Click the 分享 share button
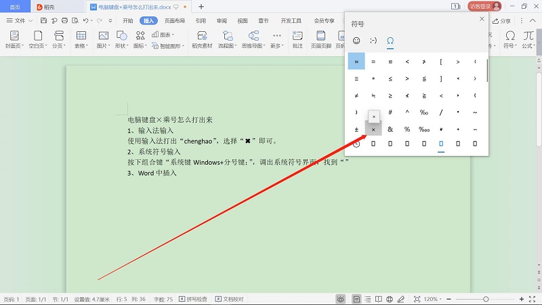 501,21
